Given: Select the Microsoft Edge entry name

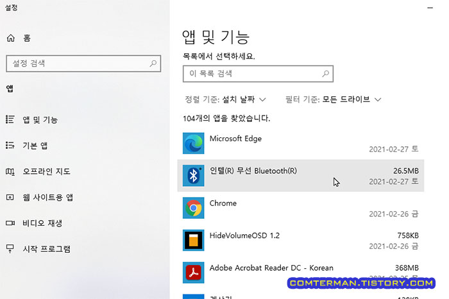Looking at the screenshot, I should pos(235,139).
